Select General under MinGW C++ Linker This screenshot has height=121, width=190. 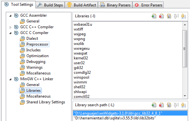click(x=33, y=85)
